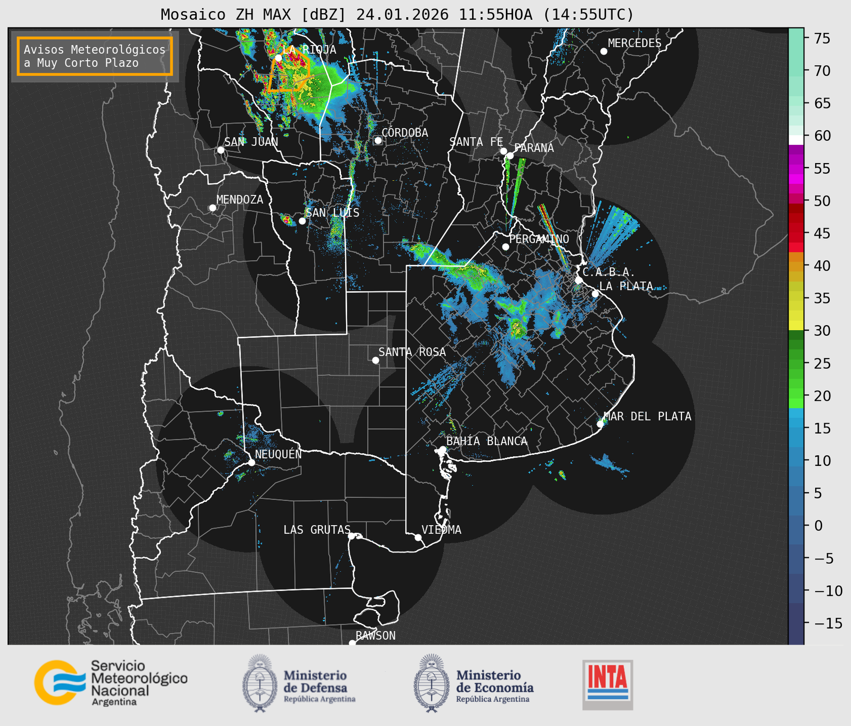Viewport: 851px width, 726px height.
Task: Select the SANTA ROSA city label
Action: 412,352
